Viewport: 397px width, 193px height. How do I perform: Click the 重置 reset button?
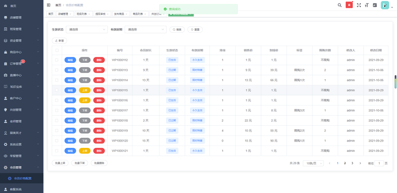[x=195, y=30]
